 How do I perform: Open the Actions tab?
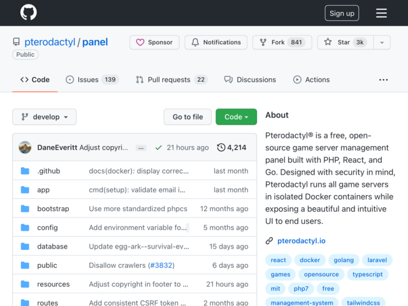(x=311, y=80)
